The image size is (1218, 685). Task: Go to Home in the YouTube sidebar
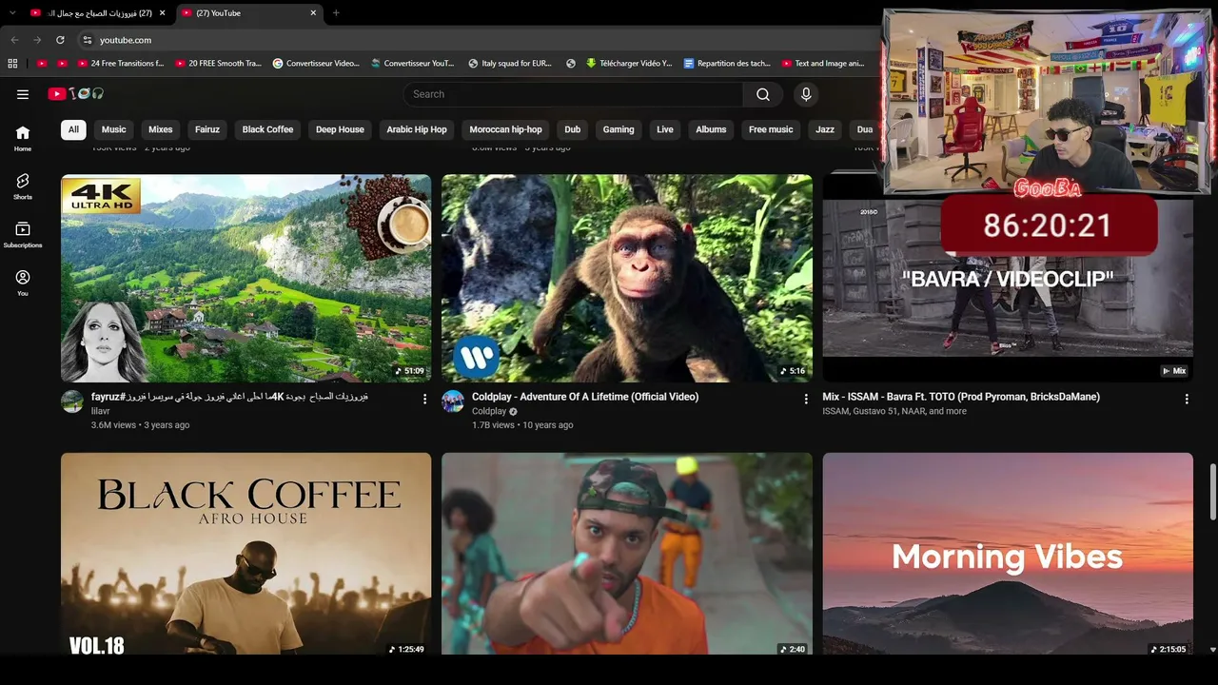tap(23, 139)
